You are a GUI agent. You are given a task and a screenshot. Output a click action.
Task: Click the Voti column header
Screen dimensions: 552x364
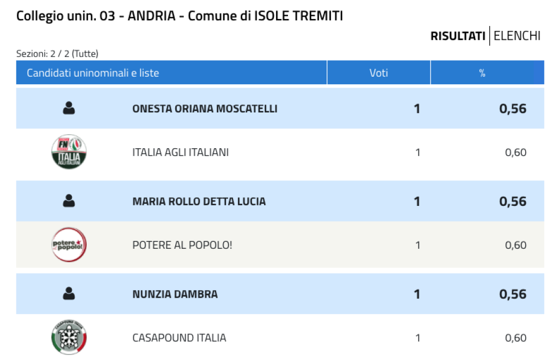click(x=378, y=73)
